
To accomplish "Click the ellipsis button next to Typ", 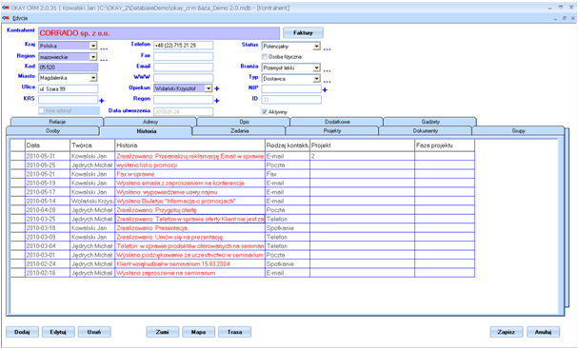I will point(327,82).
